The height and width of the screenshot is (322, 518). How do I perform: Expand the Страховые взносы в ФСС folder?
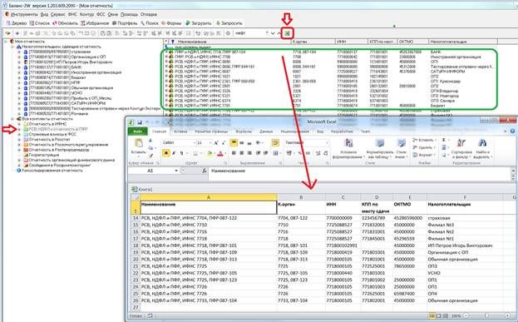click(x=19, y=134)
